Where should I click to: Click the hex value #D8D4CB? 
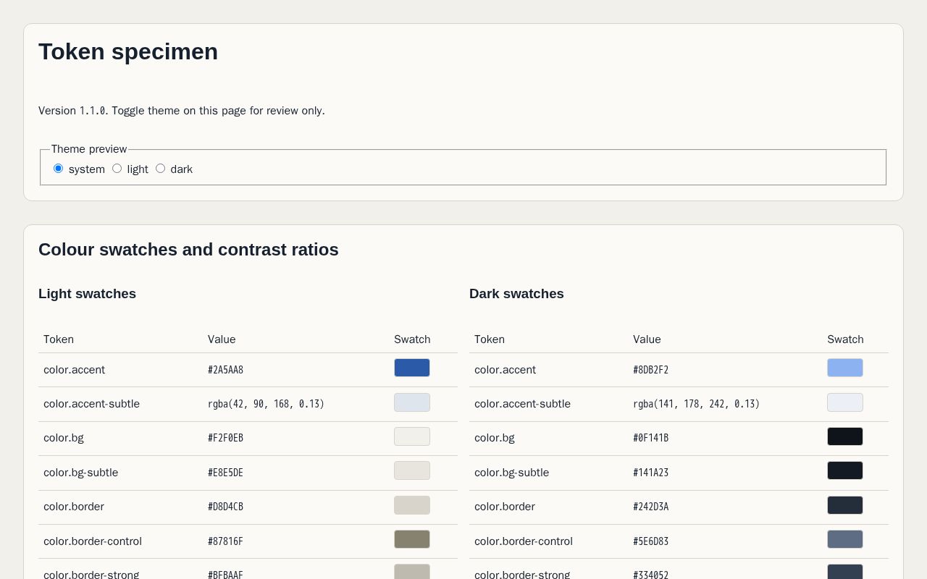click(225, 507)
